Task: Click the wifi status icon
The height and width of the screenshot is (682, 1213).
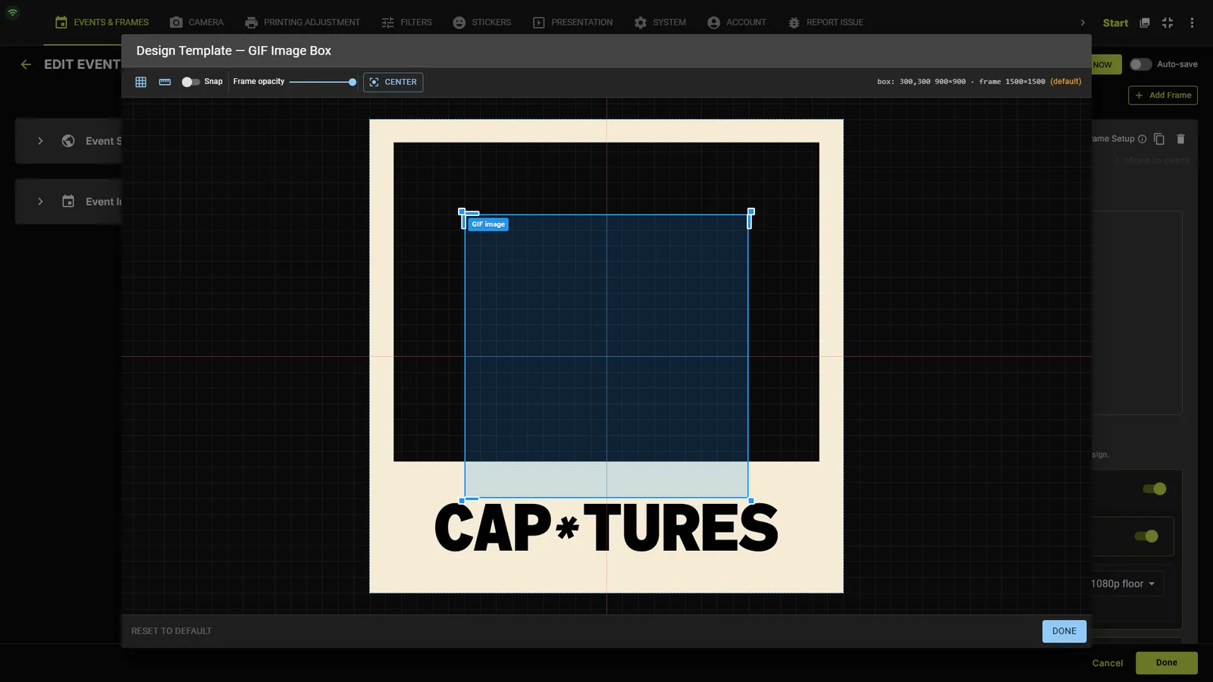Action: [x=13, y=12]
